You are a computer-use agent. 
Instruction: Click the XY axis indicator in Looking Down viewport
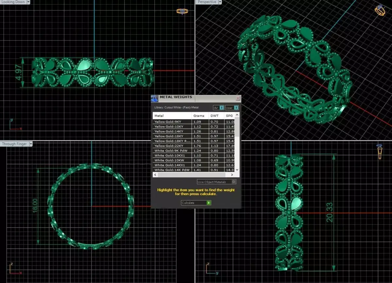(15, 125)
